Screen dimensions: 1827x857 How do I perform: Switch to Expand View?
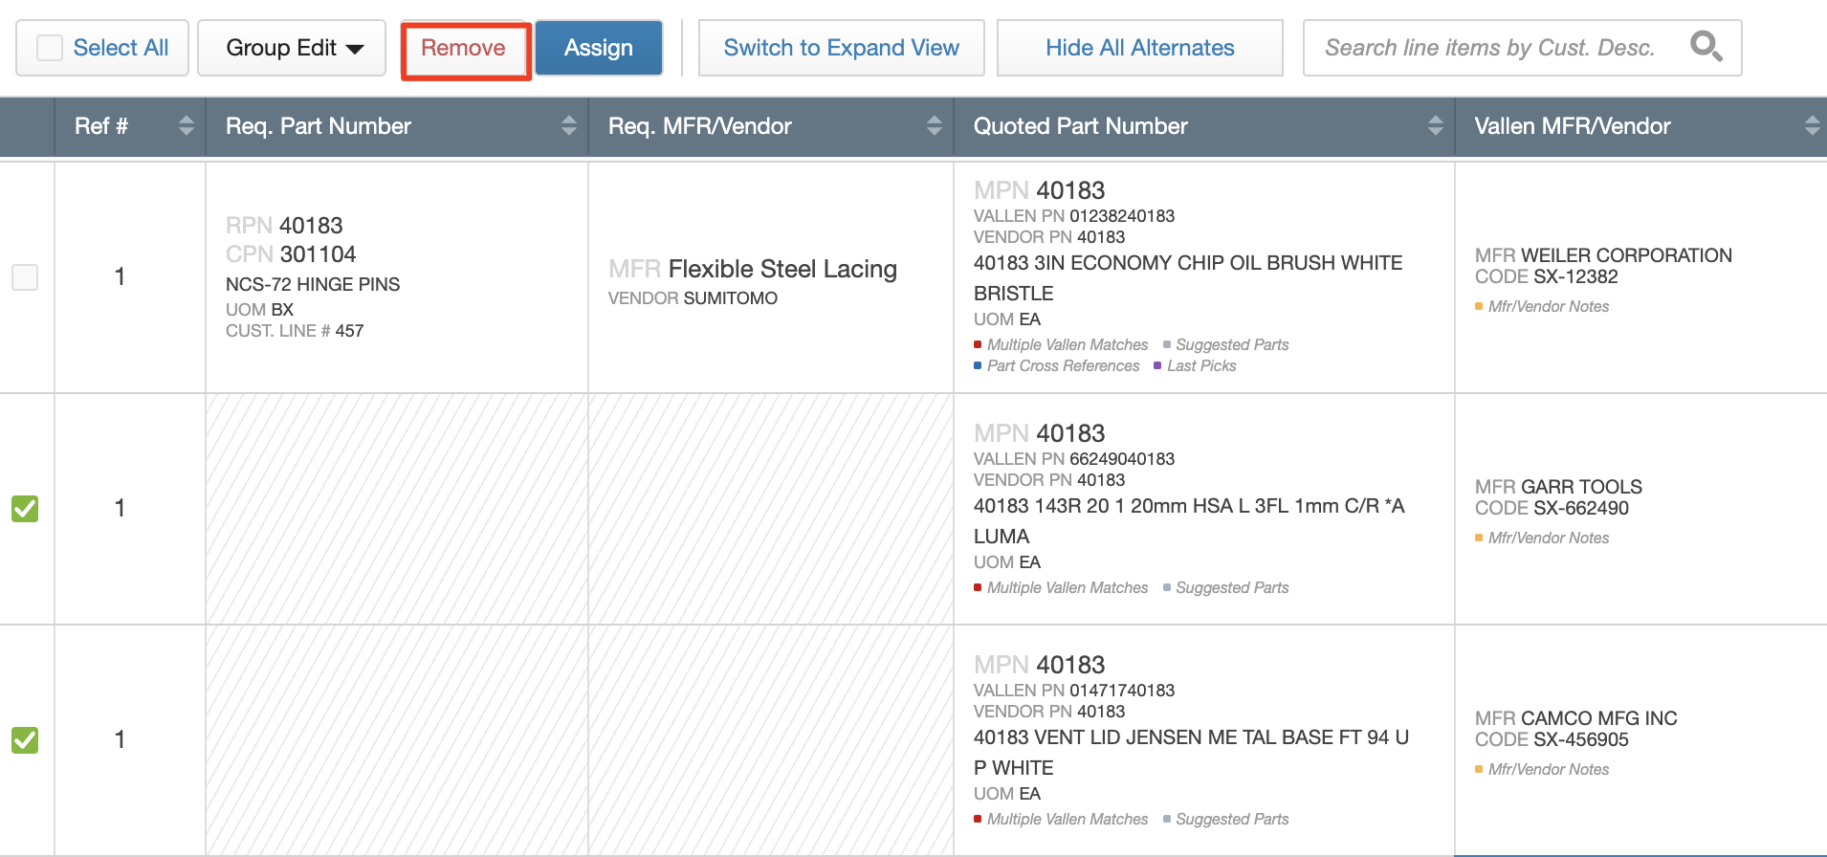(841, 48)
